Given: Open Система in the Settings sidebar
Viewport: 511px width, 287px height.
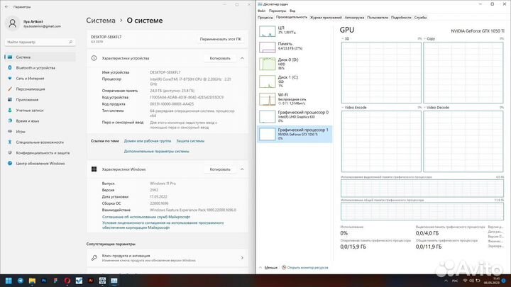Looking at the screenshot, I should 40,57.
